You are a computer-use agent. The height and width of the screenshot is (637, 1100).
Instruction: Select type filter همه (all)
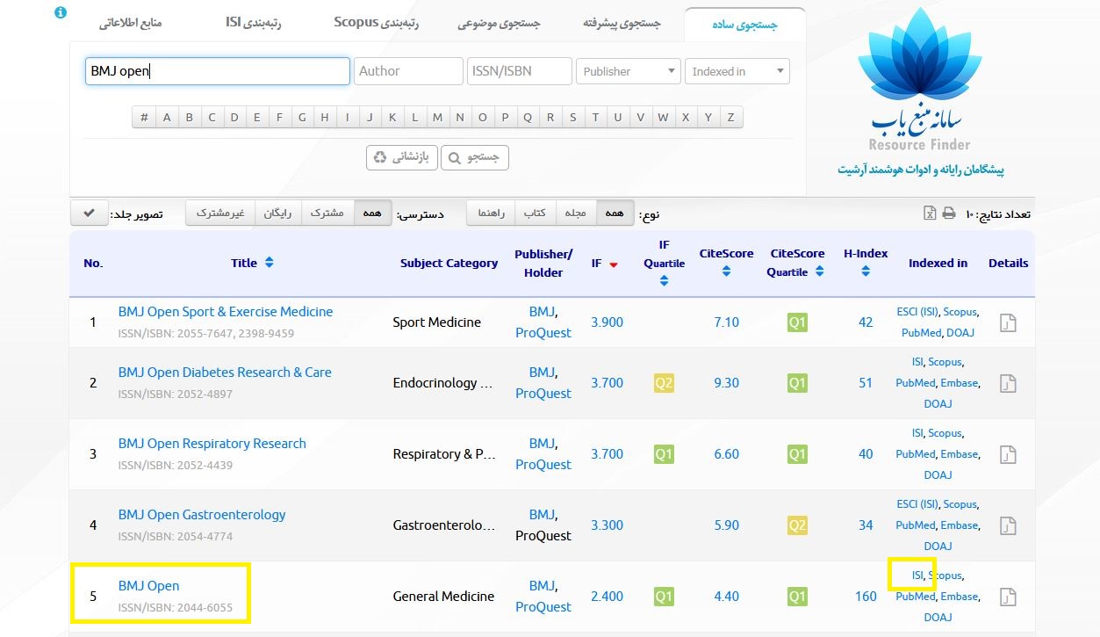614,214
